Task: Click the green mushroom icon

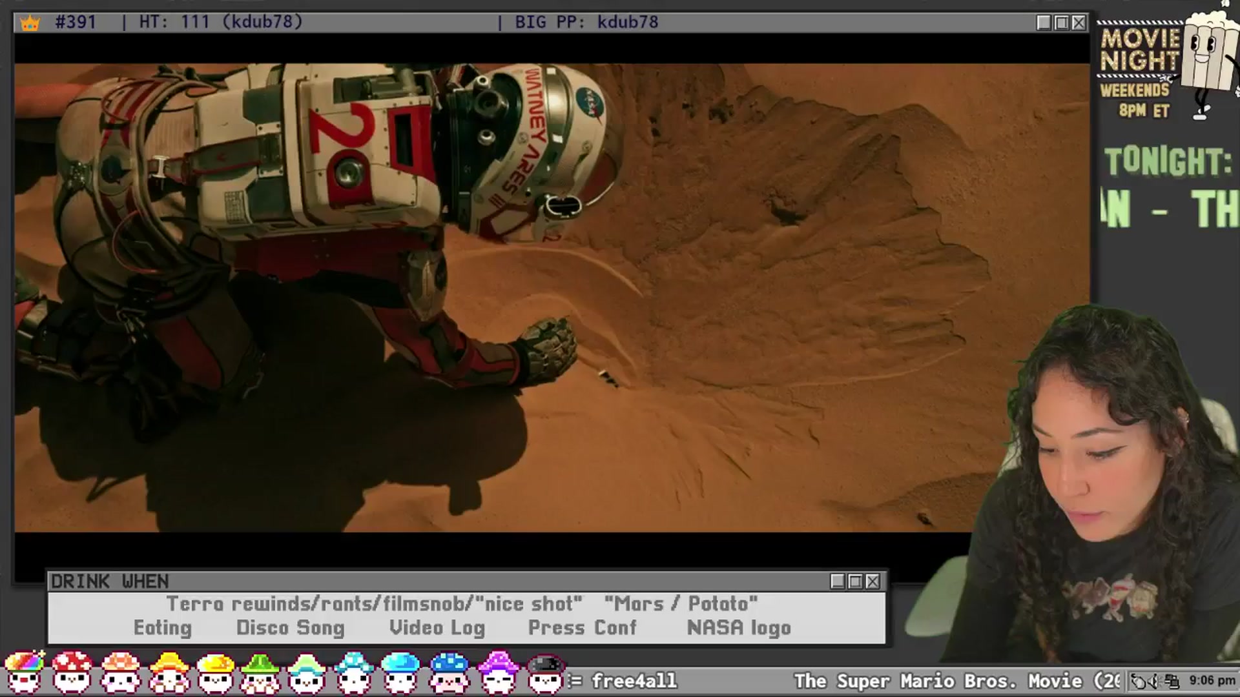Action: [x=260, y=672]
